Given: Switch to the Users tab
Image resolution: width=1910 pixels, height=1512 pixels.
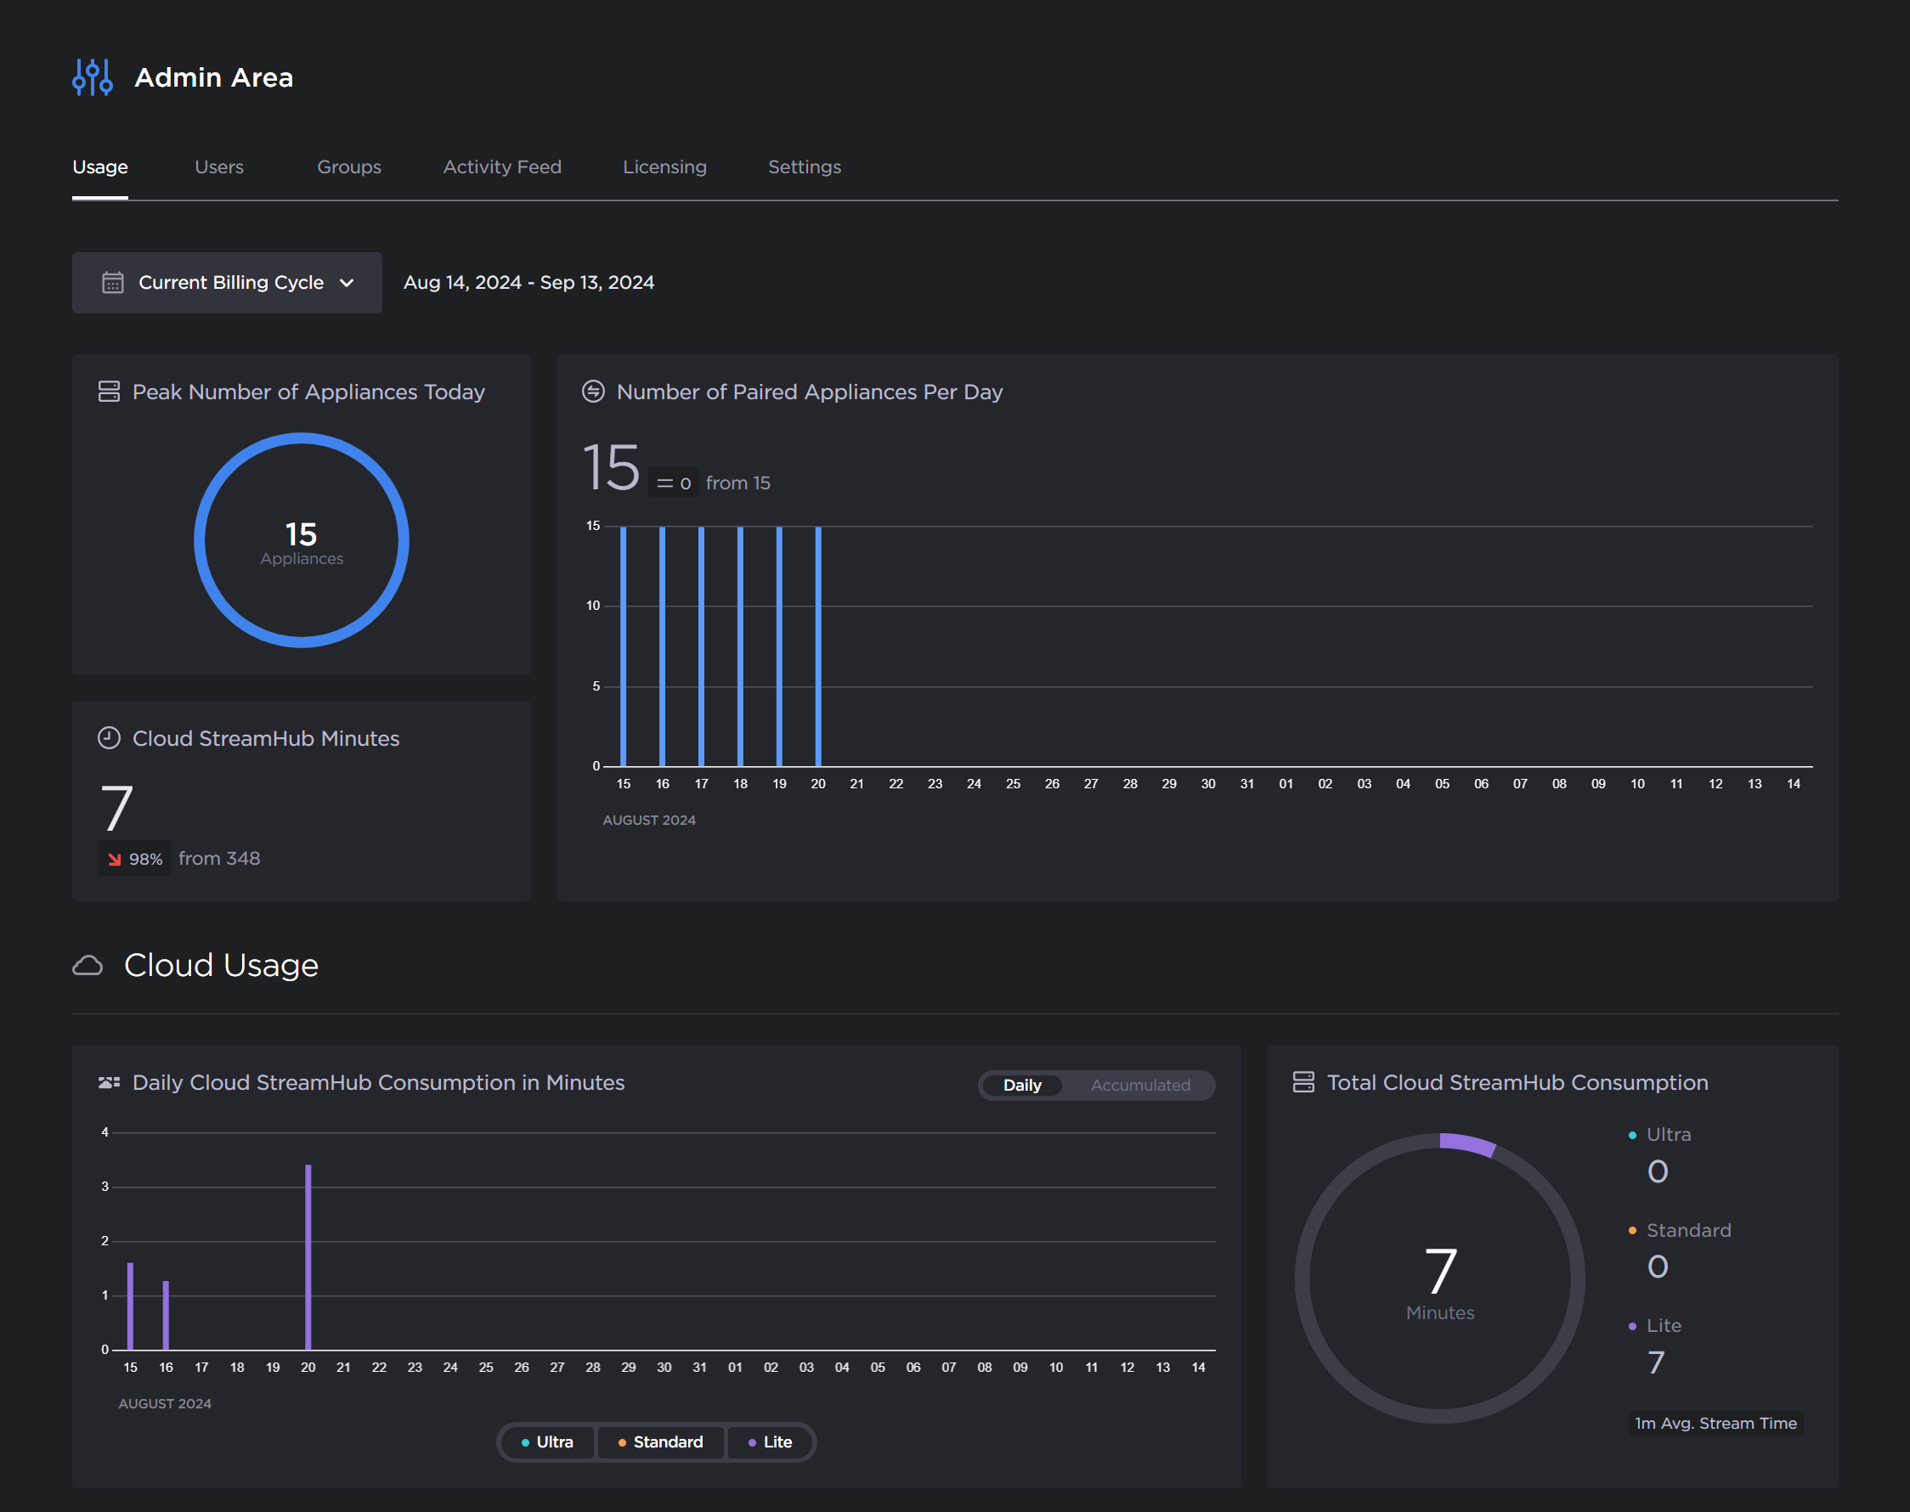Looking at the screenshot, I should click(217, 167).
